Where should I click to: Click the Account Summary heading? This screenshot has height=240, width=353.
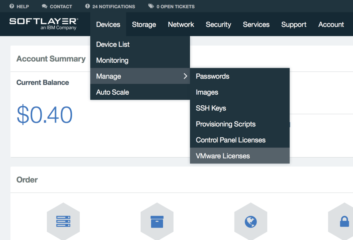[x=51, y=59]
